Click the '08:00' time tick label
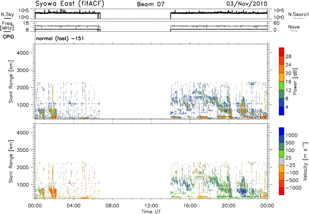 [112, 206]
